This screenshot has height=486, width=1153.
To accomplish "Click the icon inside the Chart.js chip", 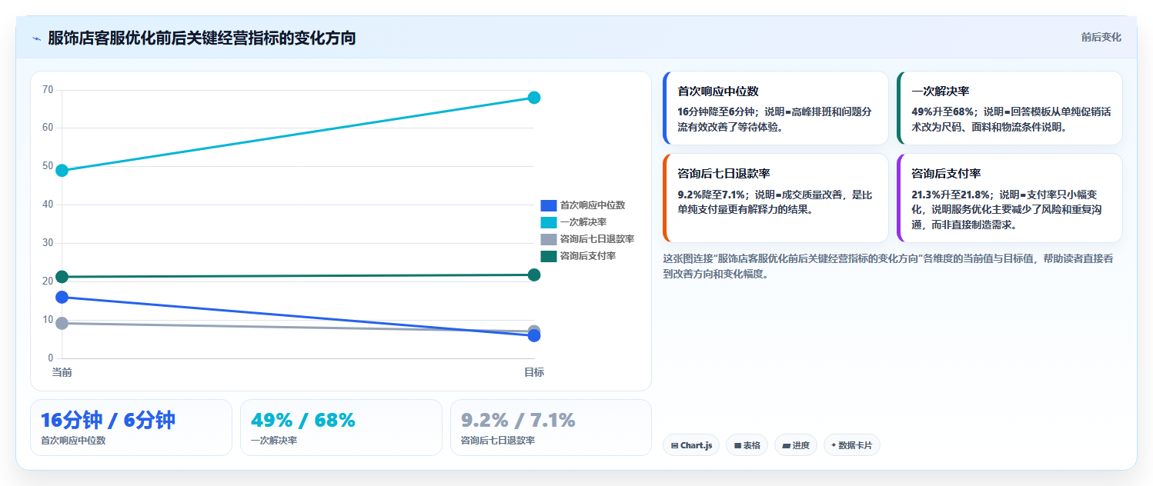I will point(674,445).
